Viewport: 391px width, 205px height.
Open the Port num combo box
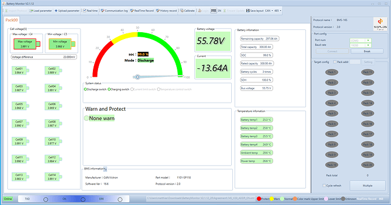click(360, 40)
